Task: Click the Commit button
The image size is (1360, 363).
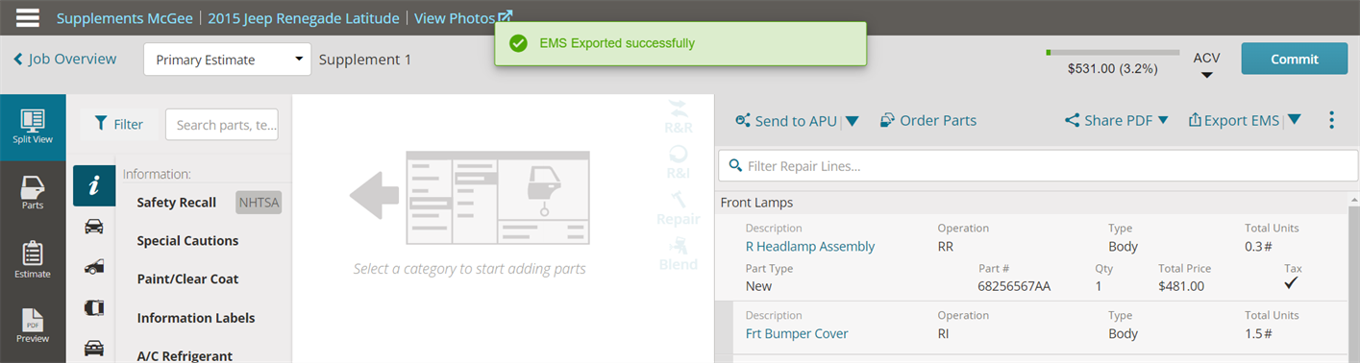Action: [x=1295, y=59]
